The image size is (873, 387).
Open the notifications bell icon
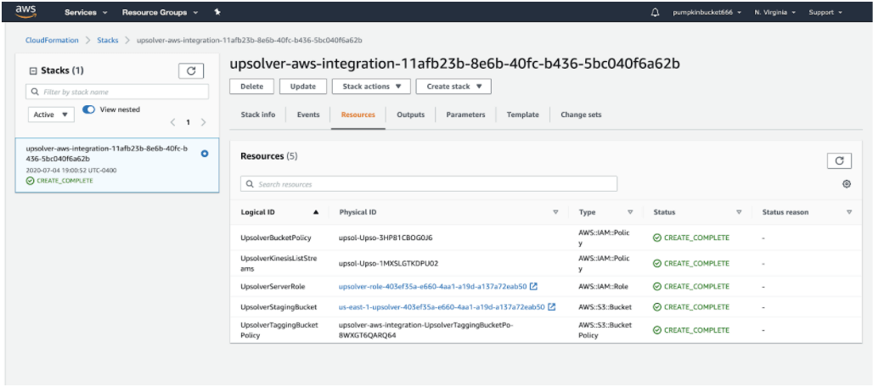pos(655,12)
